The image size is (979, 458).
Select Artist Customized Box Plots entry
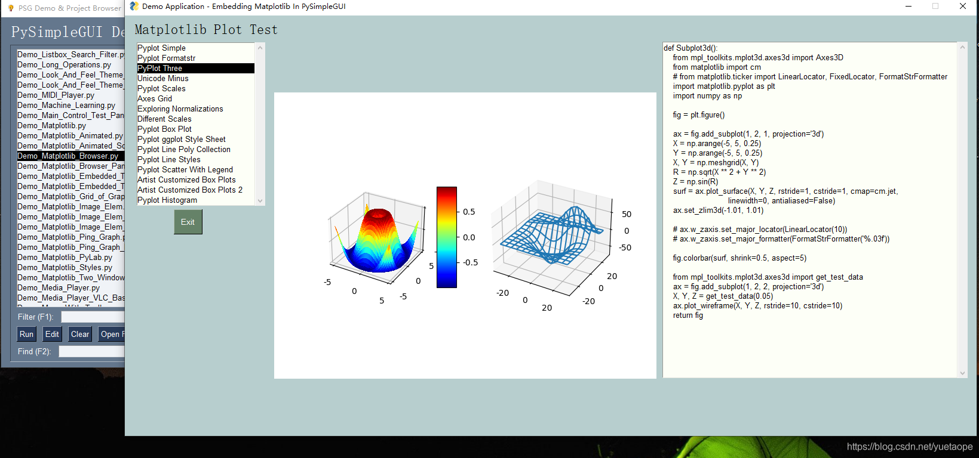[196, 180]
